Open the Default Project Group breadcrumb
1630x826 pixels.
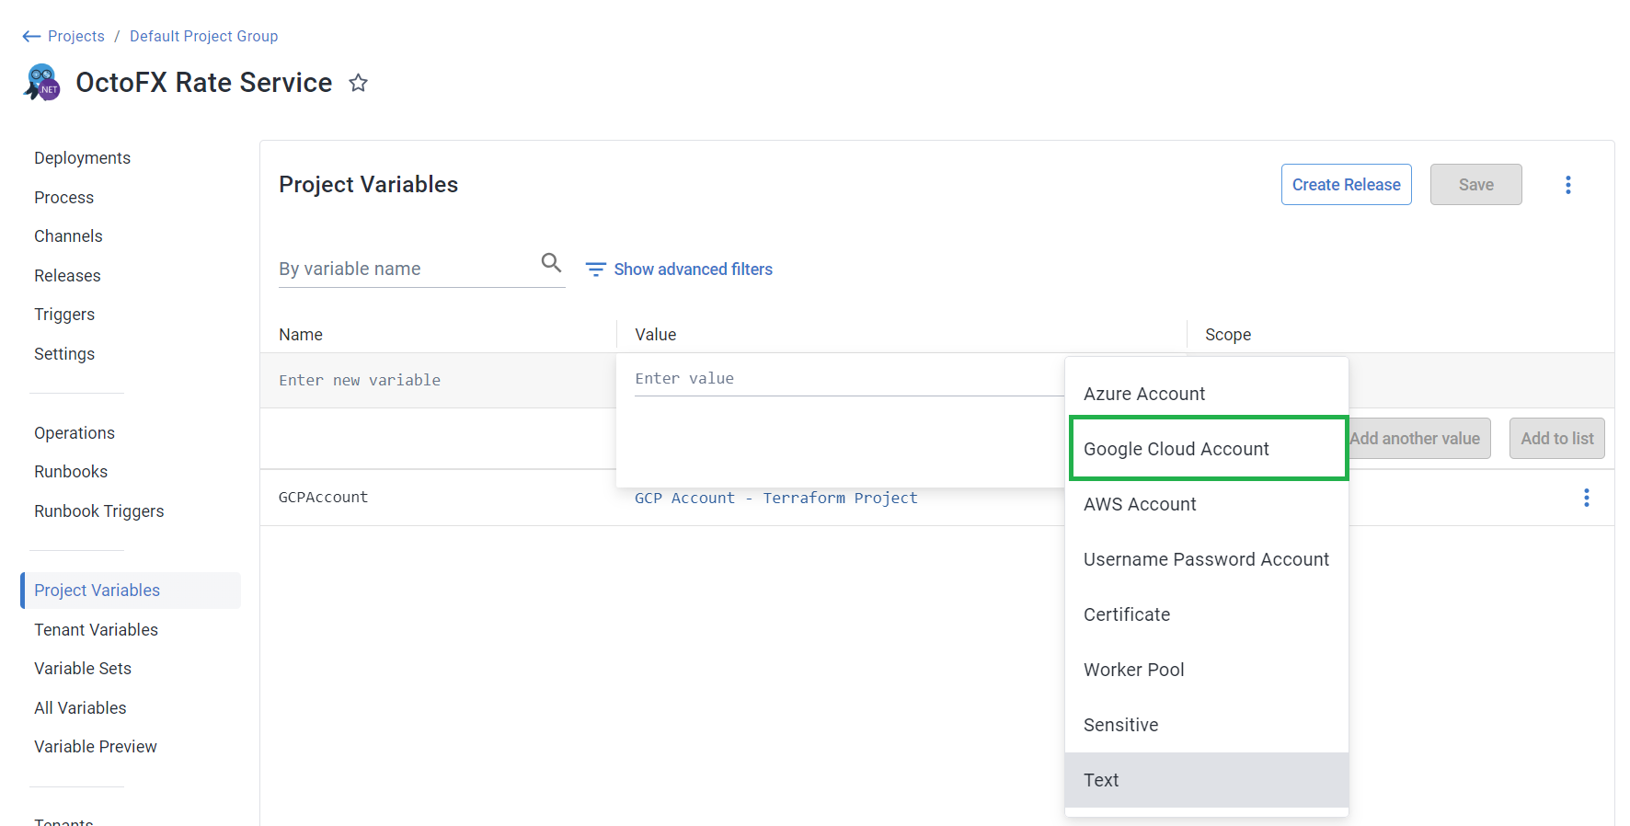[x=203, y=36]
